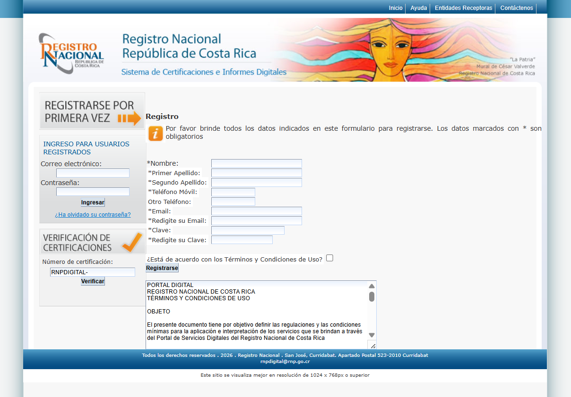Click the Verificar button
This screenshot has height=397, width=571.
(x=93, y=281)
